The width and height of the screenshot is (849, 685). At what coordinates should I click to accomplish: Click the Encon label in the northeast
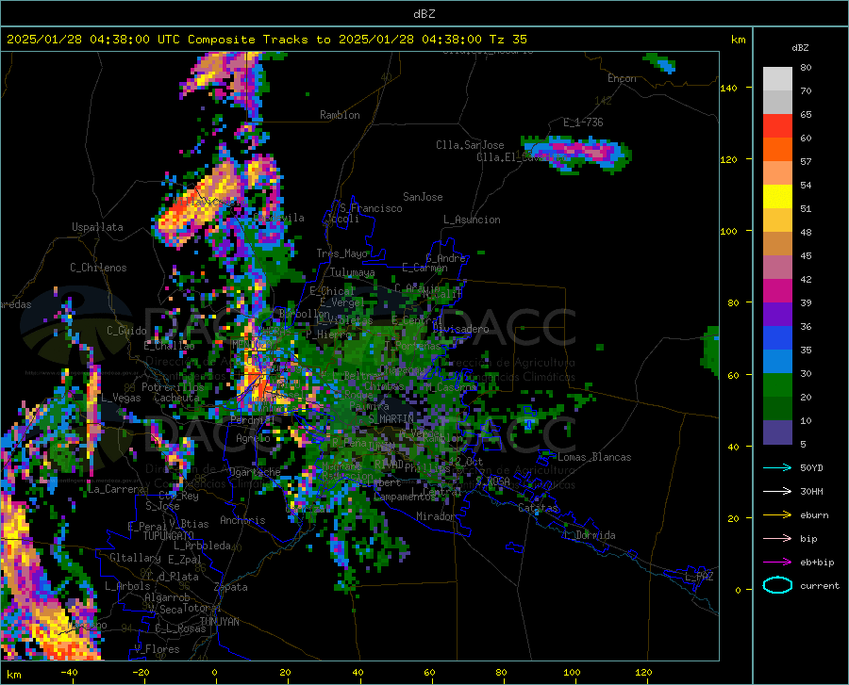622,78
